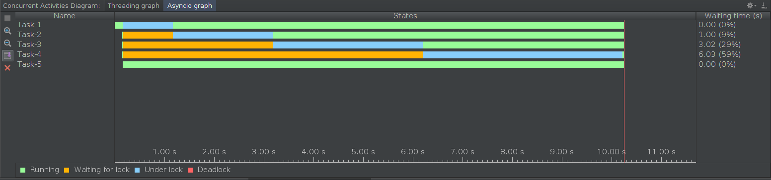Click the 1.00 s mark on the time ruler
This screenshot has height=180, width=771.
click(164, 152)
